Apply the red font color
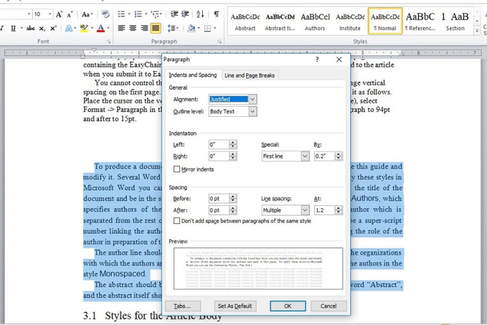Viewport: 487px width, 325px height. click(x=101, y=29)
